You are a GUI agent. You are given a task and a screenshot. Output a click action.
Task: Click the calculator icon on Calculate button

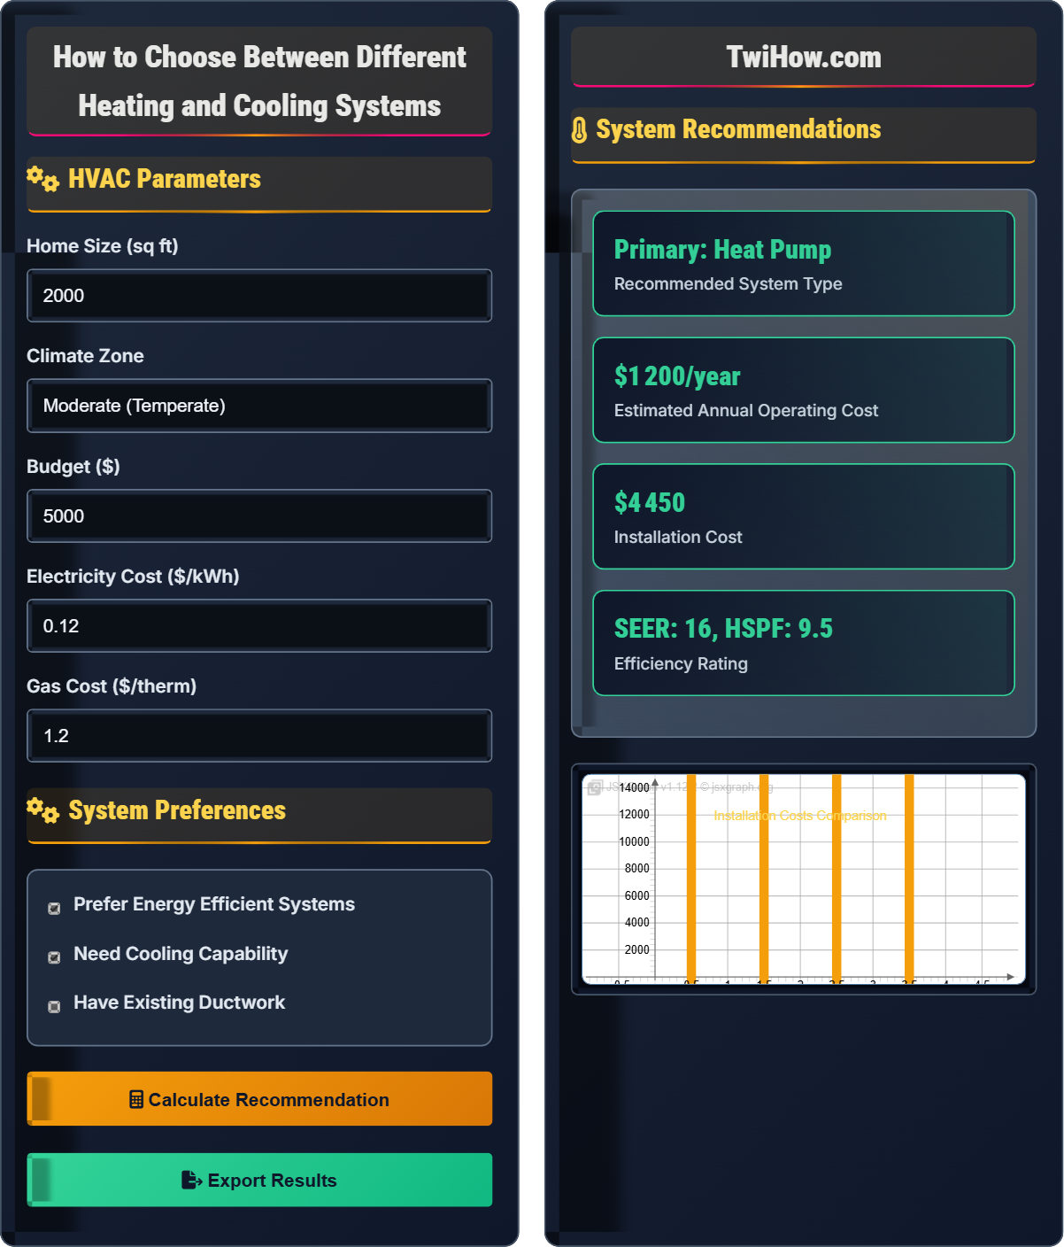pos(136,1099)
